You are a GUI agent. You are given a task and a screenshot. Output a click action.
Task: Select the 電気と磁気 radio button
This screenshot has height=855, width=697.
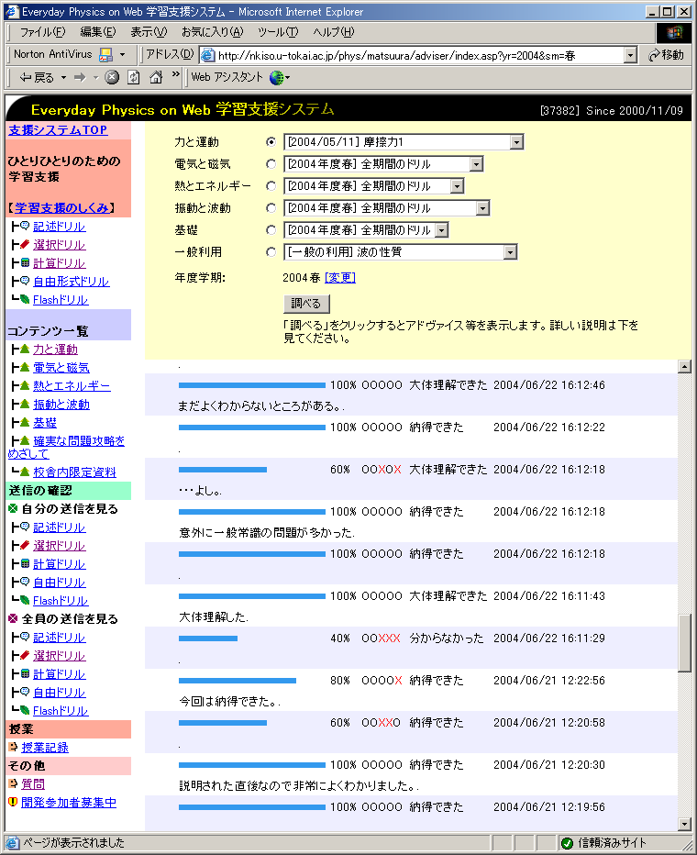click(271, 163)
